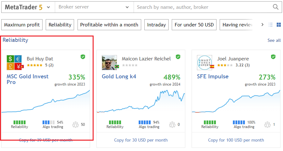Select the Intraday filter

pos(157,25)
